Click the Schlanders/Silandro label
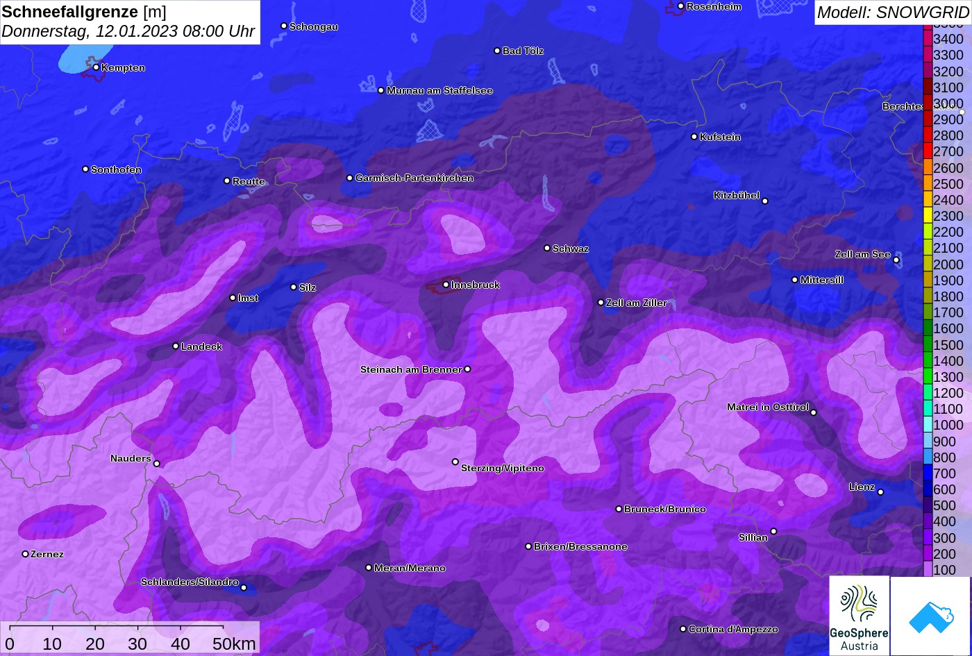The width and height of the screenshot is (972, 656). 190,582
